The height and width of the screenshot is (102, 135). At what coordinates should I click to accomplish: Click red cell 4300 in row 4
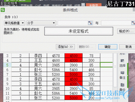tap(74, 60)
